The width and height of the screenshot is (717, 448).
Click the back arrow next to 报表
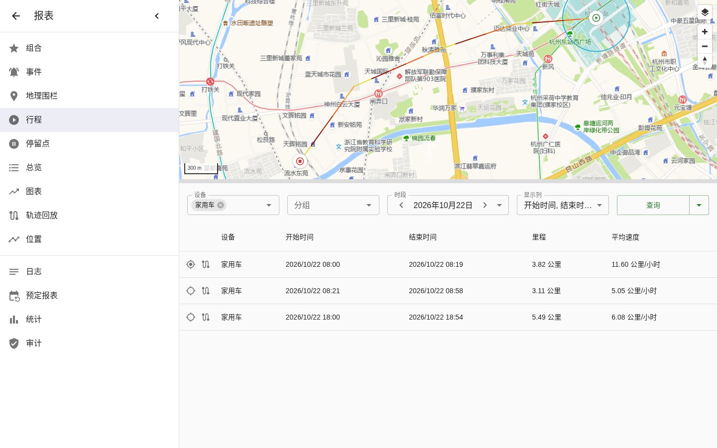tap(16, 16)
